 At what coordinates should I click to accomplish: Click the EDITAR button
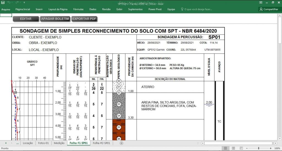coord(26,19)
